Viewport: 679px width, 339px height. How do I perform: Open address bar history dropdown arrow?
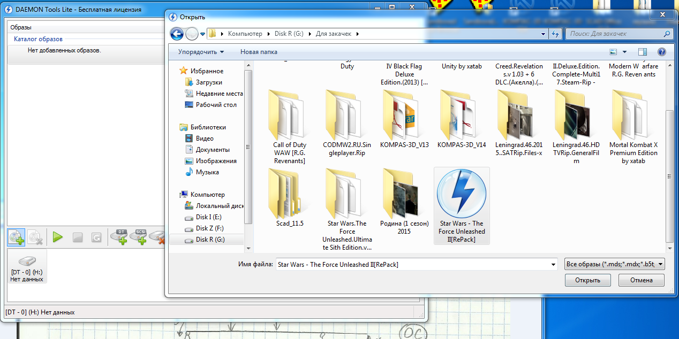pos(544,34)
